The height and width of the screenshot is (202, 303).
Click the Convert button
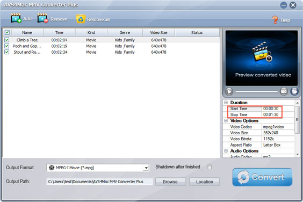[x=262, y=177]
